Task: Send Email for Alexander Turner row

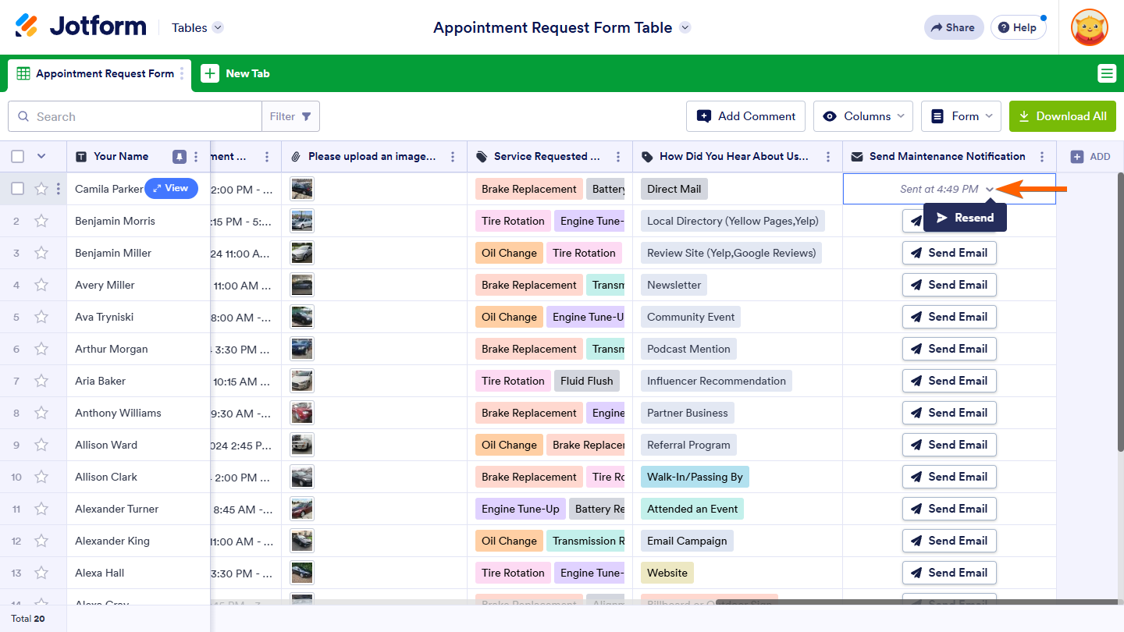Action: click(949, 509)
